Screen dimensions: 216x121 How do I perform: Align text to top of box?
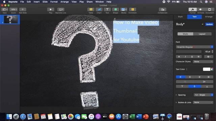pyautogui.click(x=182, y=86)
